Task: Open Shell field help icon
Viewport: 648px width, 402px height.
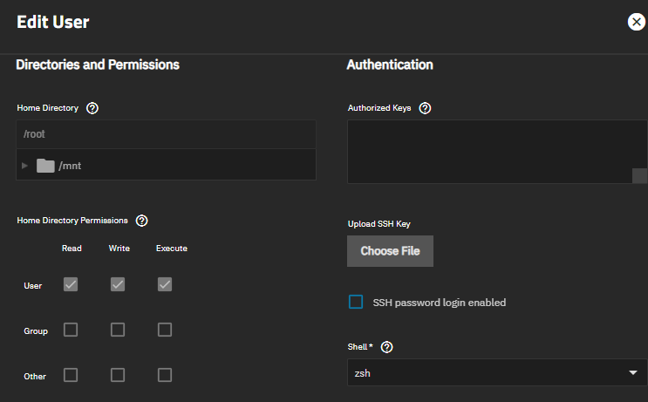Action: pyautogui.click(x=387, y=347)
